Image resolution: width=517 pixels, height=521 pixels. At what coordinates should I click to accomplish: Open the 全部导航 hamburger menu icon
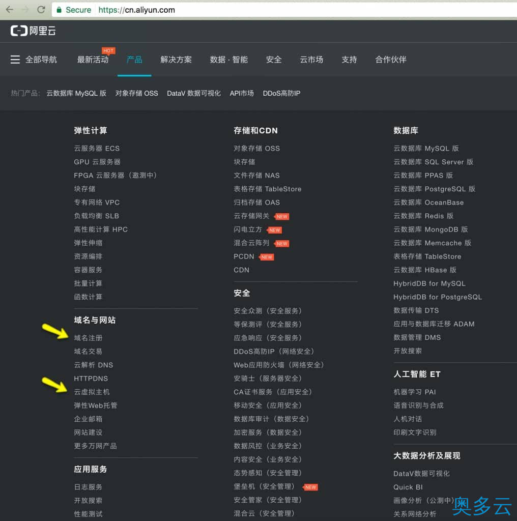tap(15, 60)
